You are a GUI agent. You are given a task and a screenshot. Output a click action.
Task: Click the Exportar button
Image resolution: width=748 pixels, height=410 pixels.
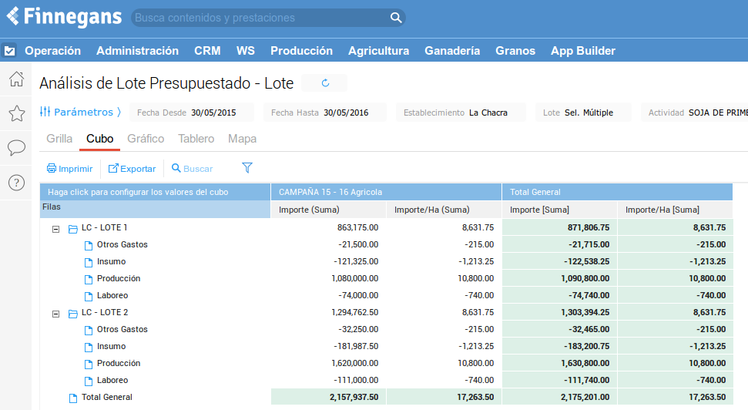tap(132, 169)
